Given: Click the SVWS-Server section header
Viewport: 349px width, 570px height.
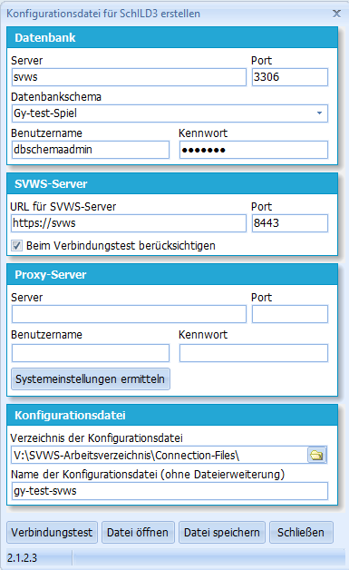Looking at the screenshot, I should [x=172, y=183].
